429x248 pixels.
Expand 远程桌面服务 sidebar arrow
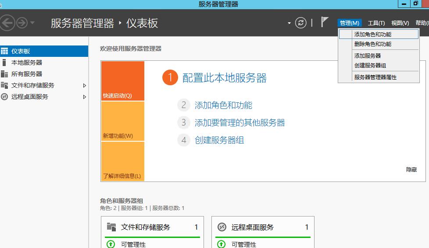85,97
